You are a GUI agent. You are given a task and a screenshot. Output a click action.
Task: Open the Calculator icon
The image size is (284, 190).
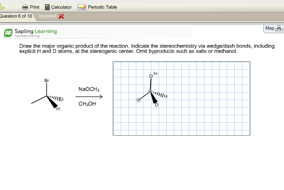coord(47,7)
